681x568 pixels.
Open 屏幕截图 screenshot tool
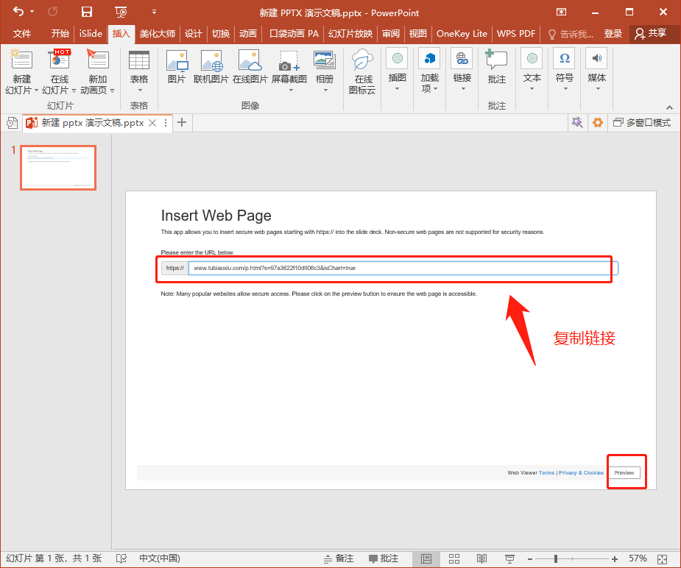pyautogui.click(x=289, y=61)
